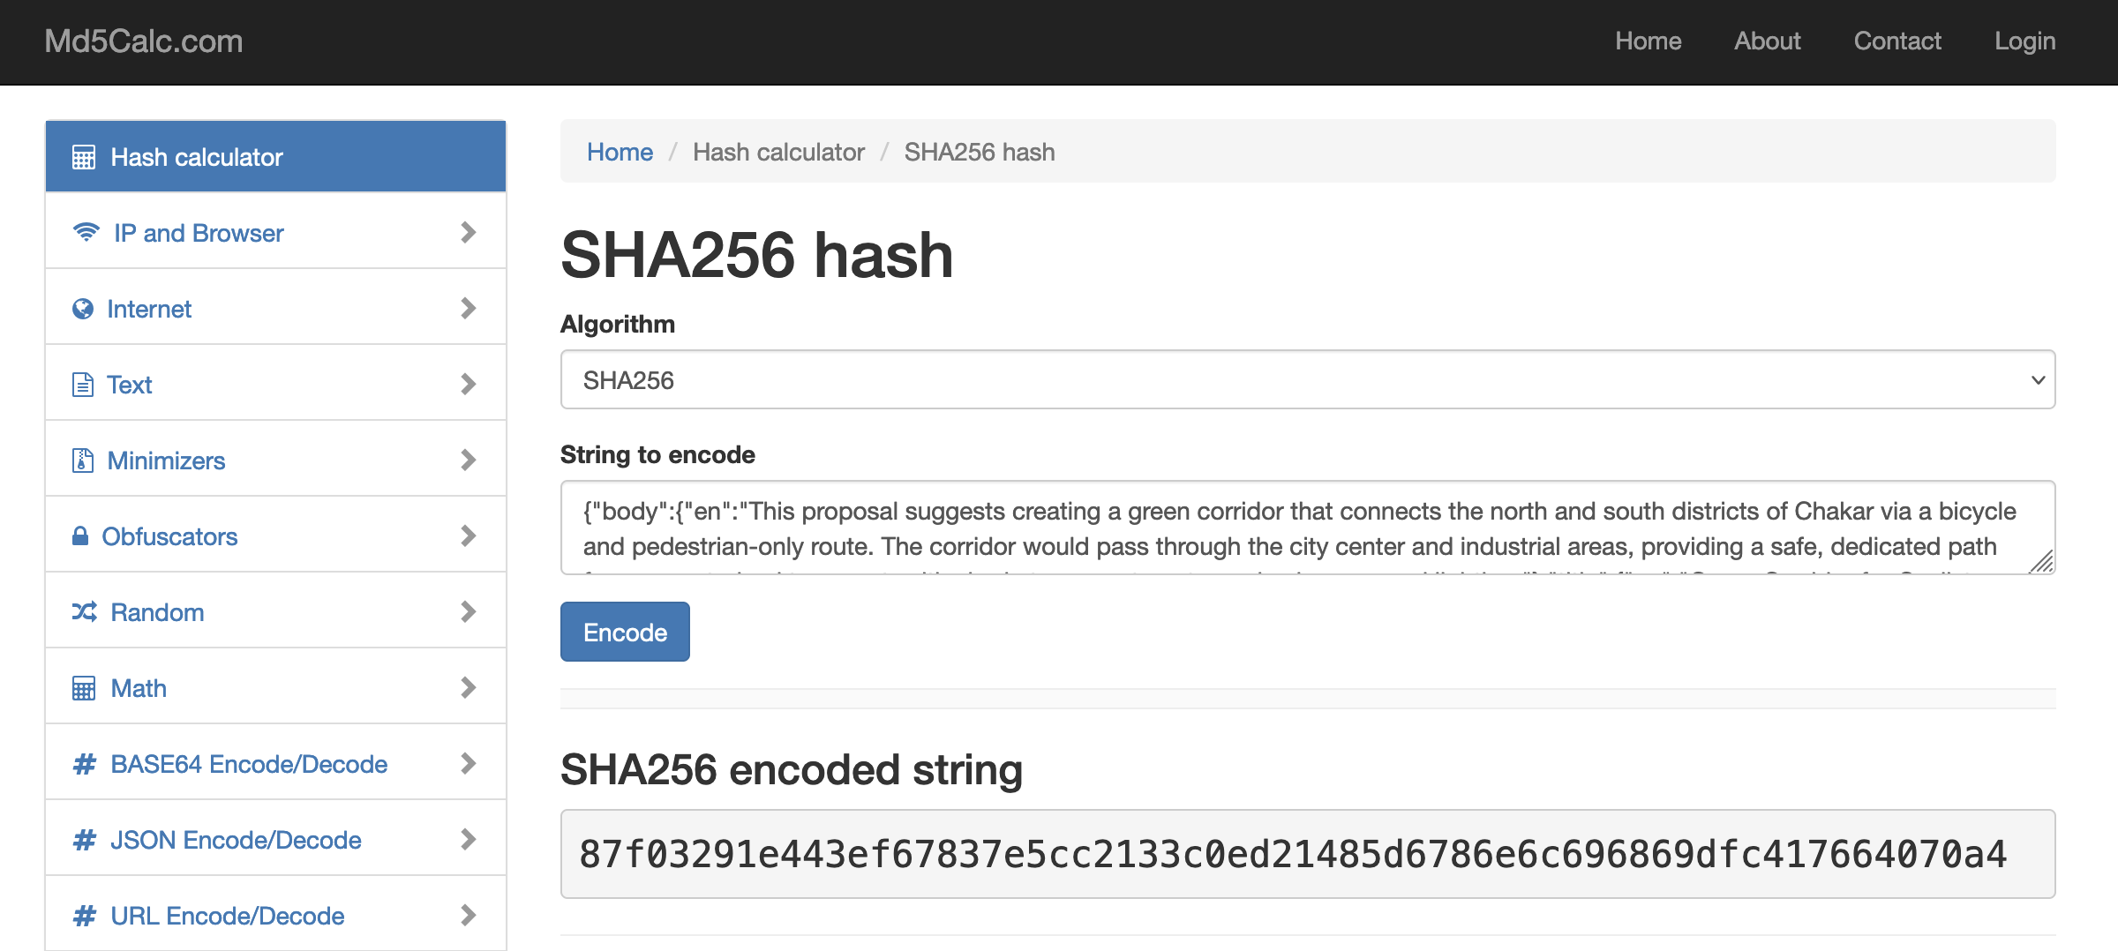Click the lock icon beside Obfuscators
The height and width of the screenshot is (951, 2118).
(x=80, y=536)
